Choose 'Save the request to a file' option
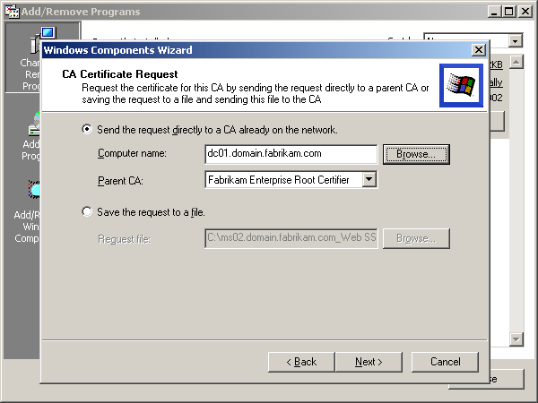 (x=87, y=212)
